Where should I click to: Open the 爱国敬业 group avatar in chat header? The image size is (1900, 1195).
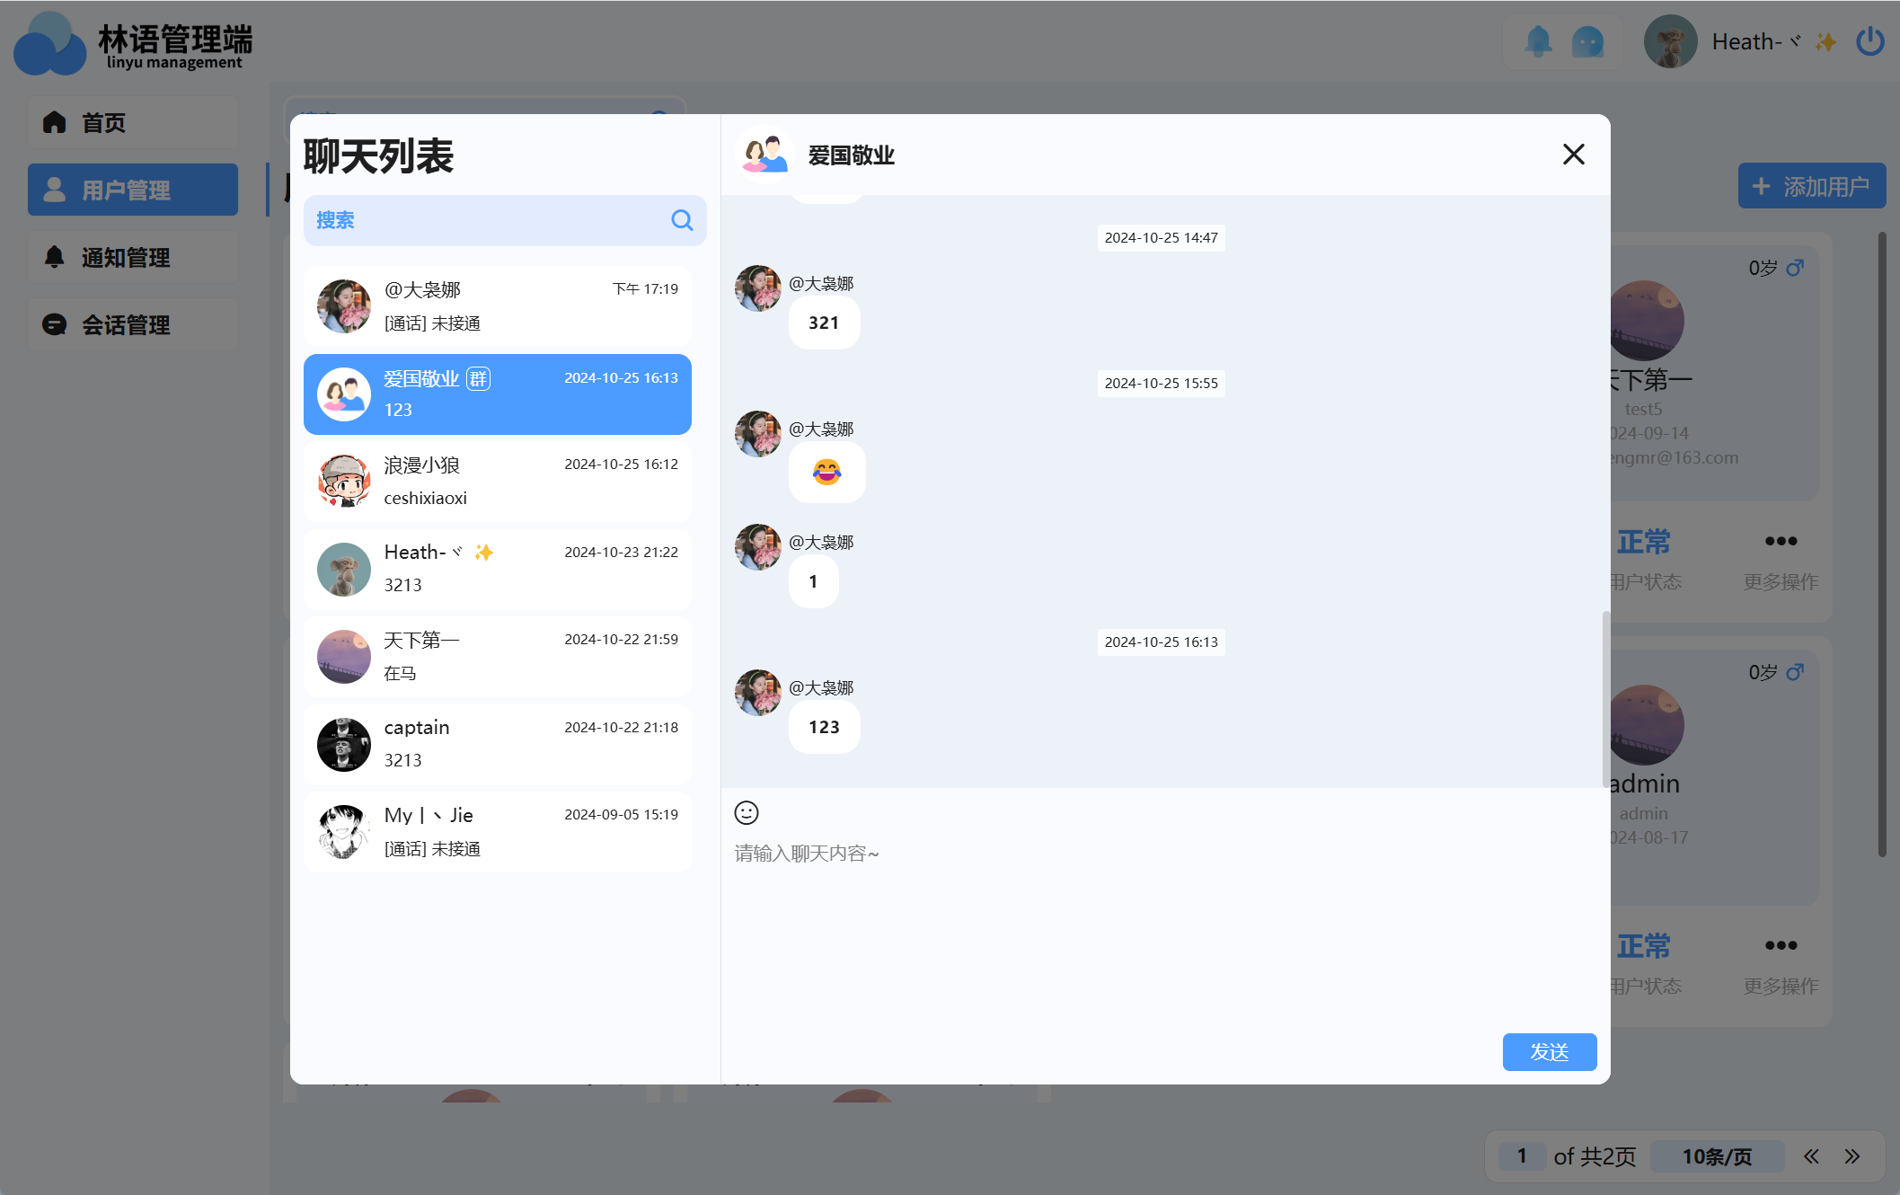click(765, 155)
